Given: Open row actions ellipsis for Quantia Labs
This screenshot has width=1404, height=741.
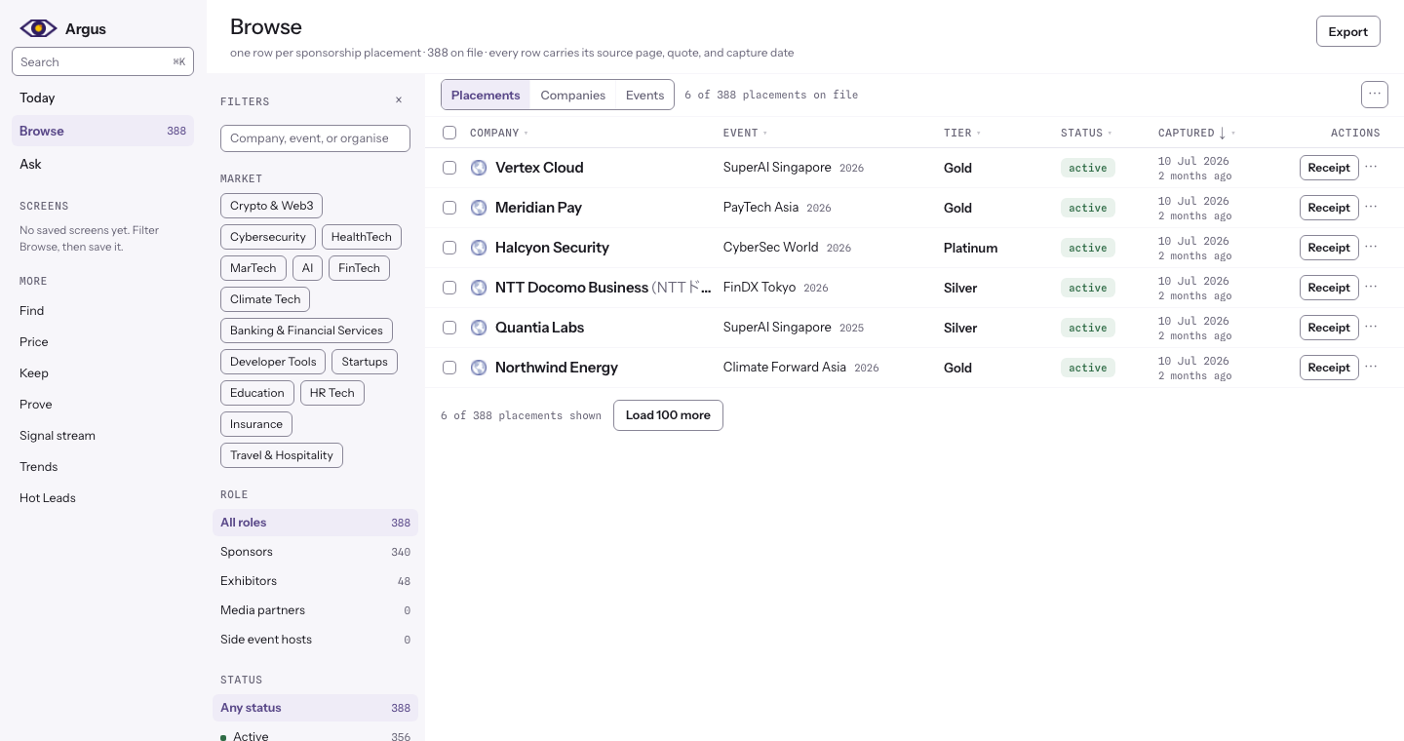Looking at the screenshot, I should click(1371, 327).
